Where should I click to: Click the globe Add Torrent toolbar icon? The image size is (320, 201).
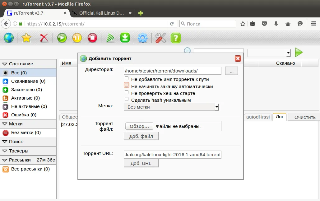pyautogui.click(x=9, y=38)
